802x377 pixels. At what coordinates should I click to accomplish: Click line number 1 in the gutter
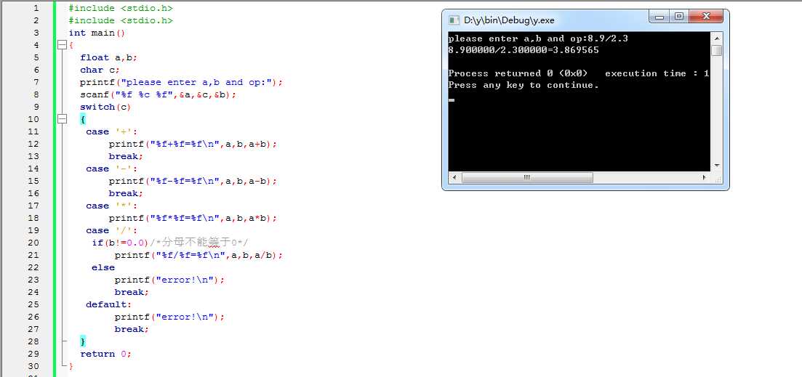pyautogui.click(x=36, y=8)
